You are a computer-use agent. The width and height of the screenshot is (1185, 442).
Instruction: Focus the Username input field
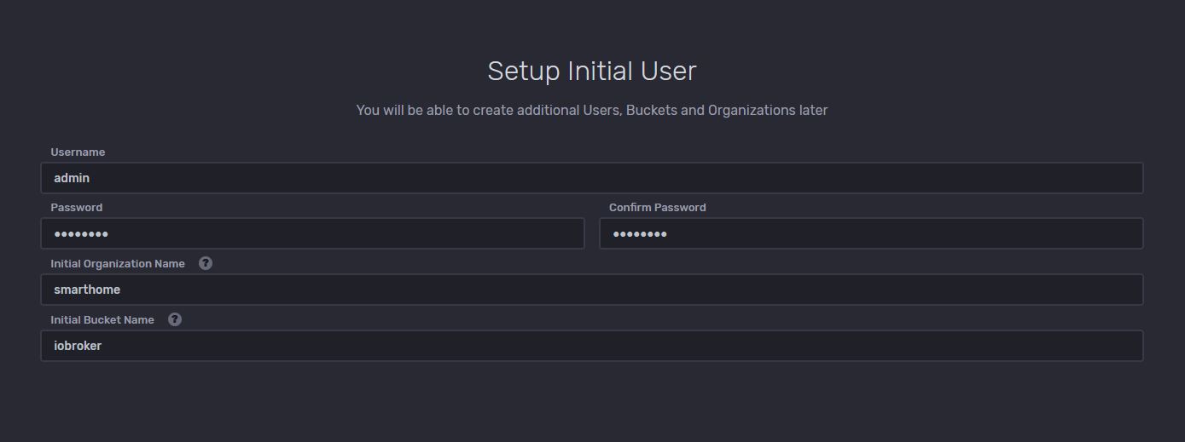591,178
